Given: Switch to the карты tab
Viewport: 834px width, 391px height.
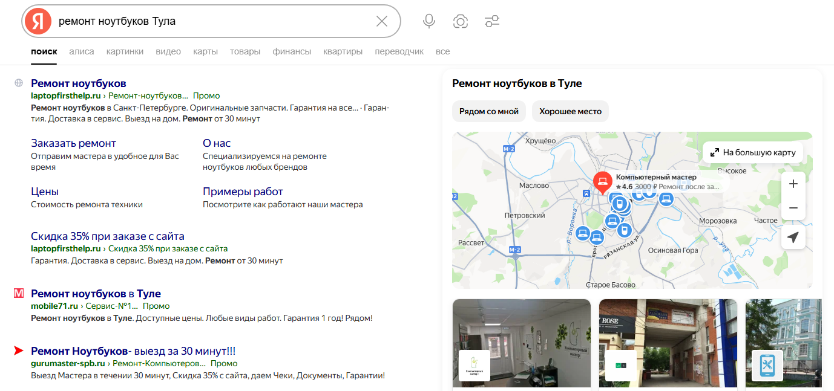Looking at the screenshot, I should click(x=205, y=51).
